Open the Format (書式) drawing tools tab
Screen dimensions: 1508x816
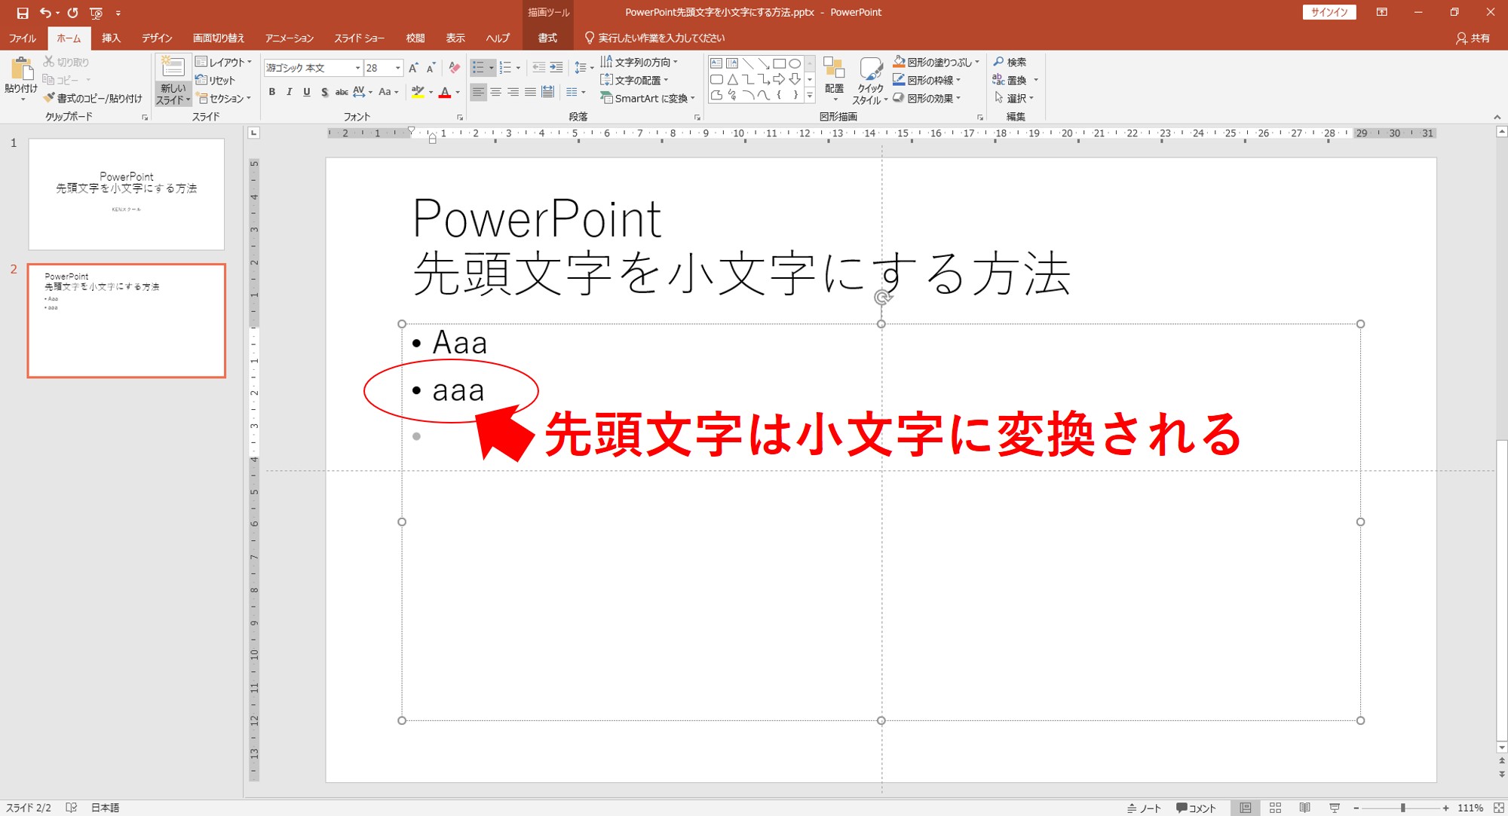click(x=548, y=38)
